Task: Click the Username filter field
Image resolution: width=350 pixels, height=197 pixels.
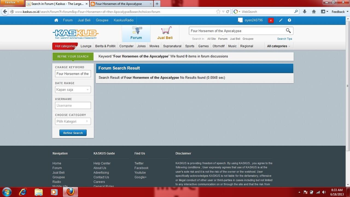Action: tap(73, 106)
